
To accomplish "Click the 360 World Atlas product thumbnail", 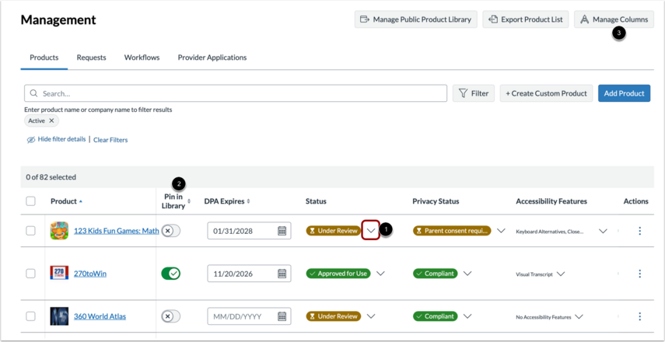I will pyautogui.click(x=59, y=316).
